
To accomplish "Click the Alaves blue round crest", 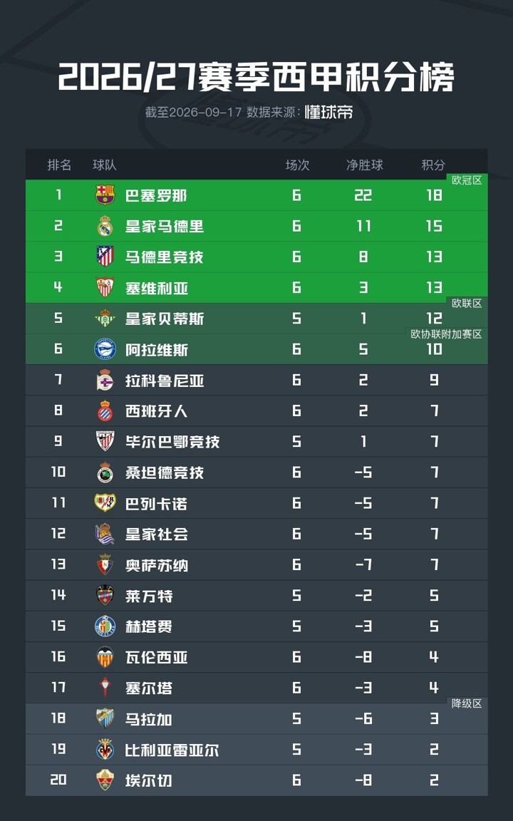I will click(105, 349).
